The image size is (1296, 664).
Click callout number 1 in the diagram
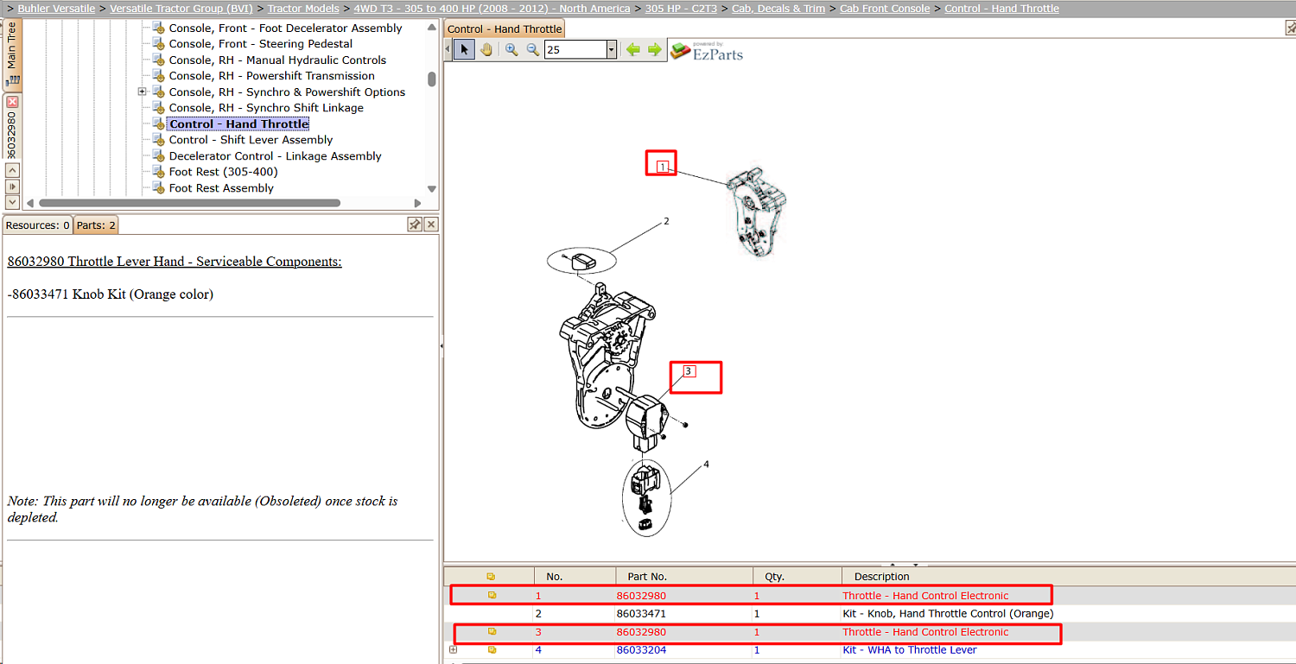663,167
